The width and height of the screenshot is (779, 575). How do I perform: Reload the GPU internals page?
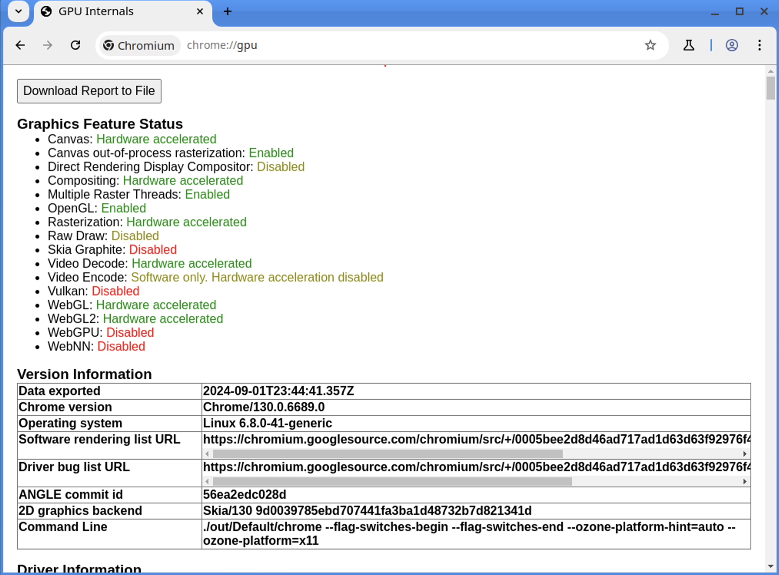click(75, 45)
